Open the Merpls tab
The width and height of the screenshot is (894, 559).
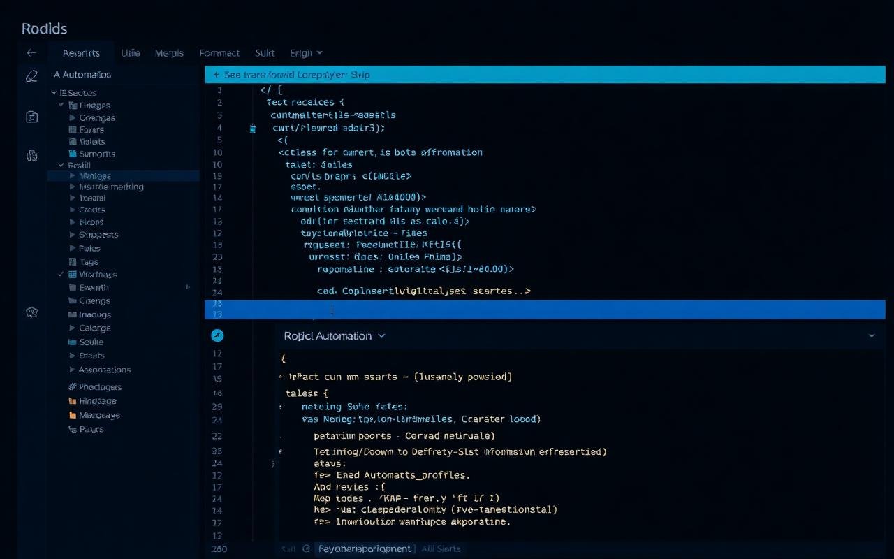[169, 52]
